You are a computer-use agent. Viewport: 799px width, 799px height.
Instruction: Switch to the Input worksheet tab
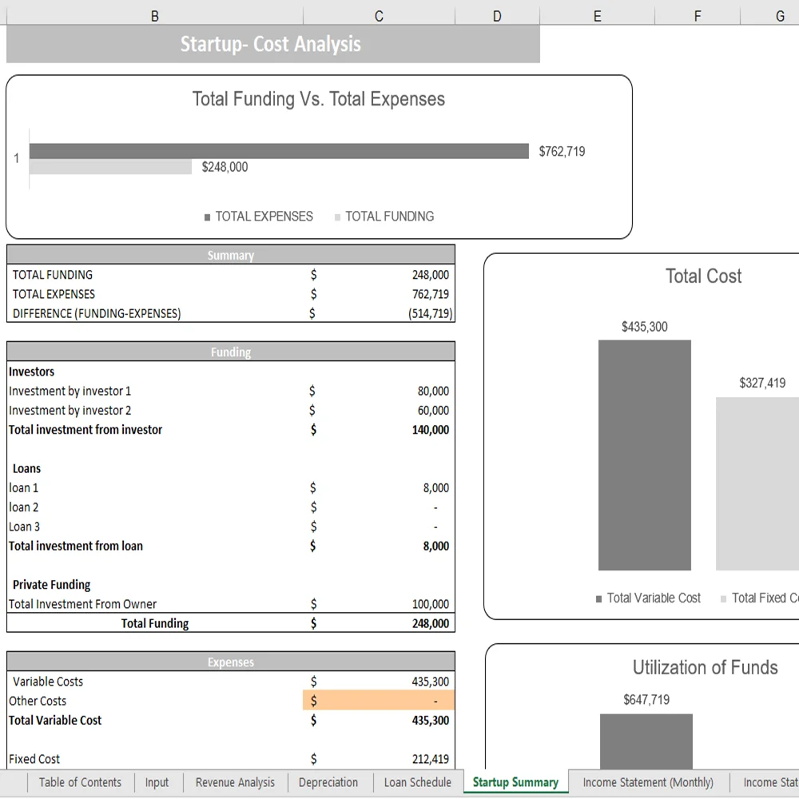[157, 782]
